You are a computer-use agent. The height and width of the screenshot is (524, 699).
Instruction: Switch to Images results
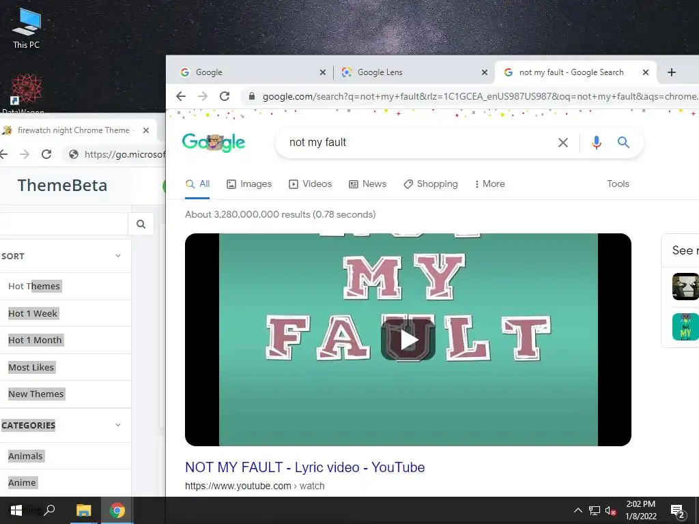pyautogui.click(x=249, y=184)
